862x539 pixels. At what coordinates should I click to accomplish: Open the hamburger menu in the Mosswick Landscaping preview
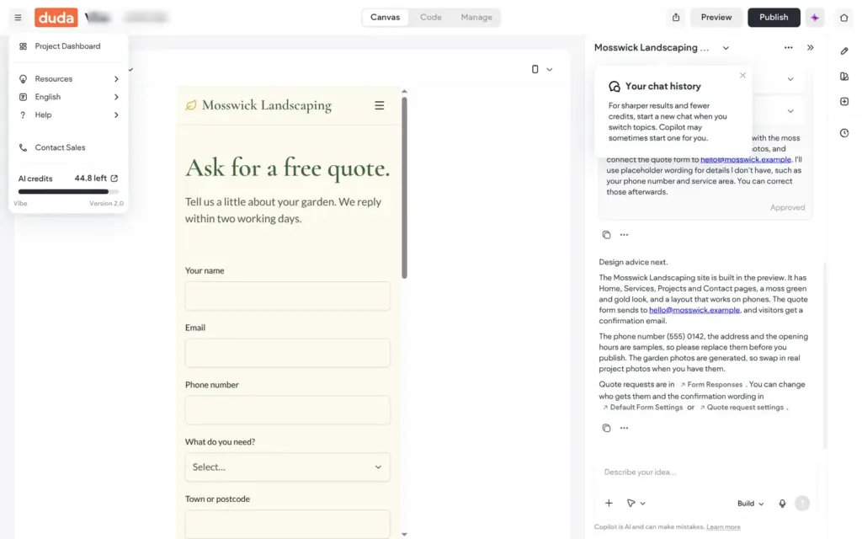coord(380,105)
